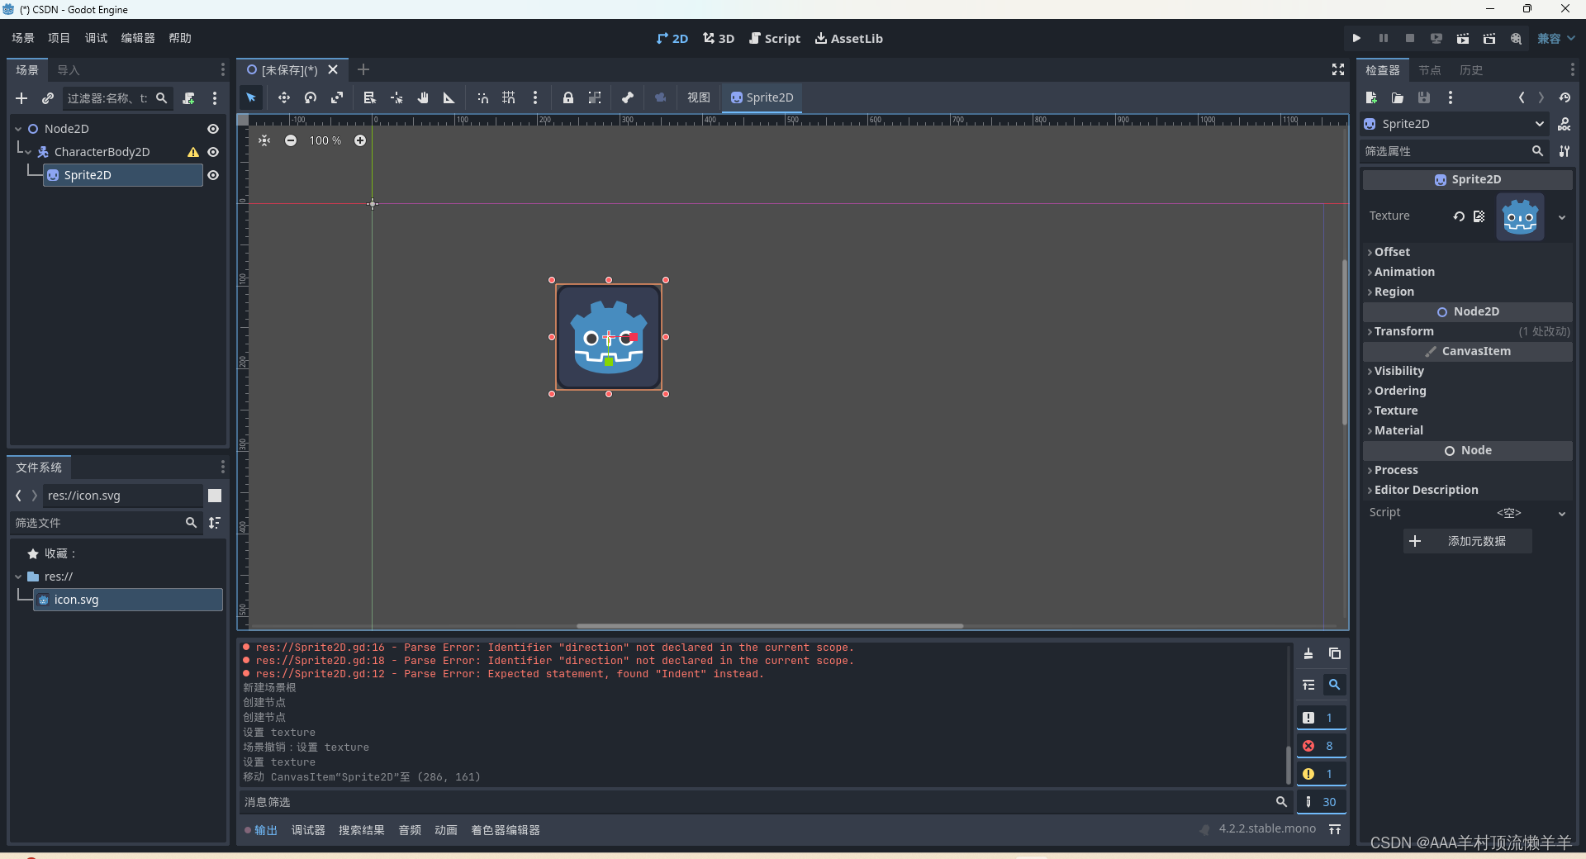Select icon.svg in the file system
This screenshot has width=1586, height=859.
128,600
